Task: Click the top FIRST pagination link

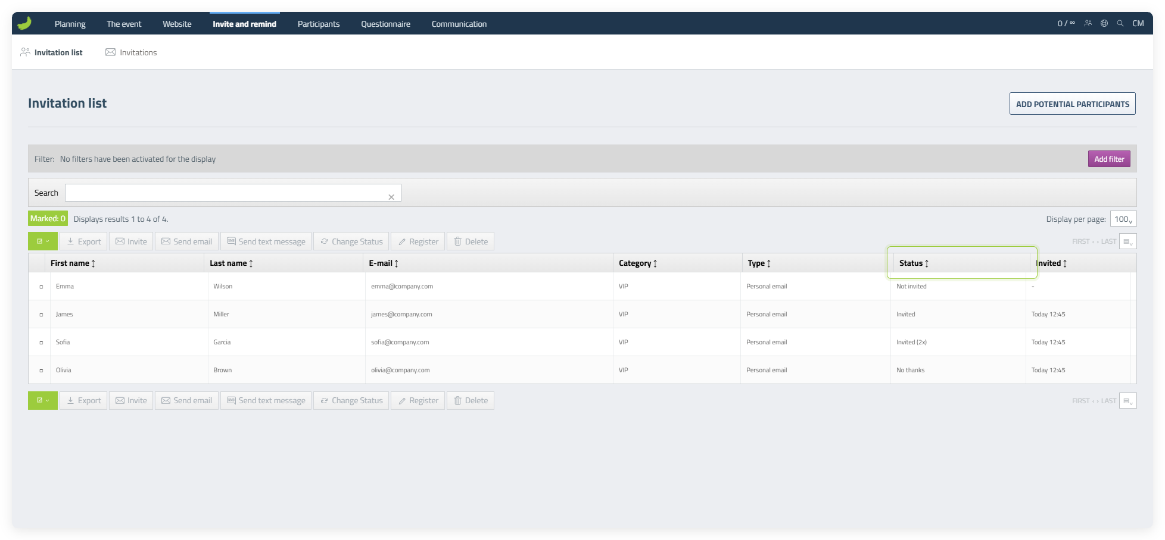Action: (x=1080, y=241)
